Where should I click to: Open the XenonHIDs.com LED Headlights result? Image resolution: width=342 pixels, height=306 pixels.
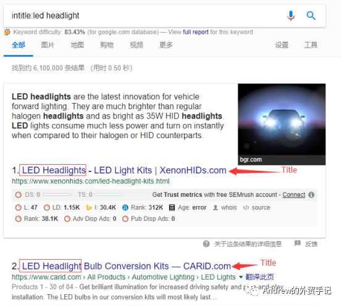[x=124, y=170]
